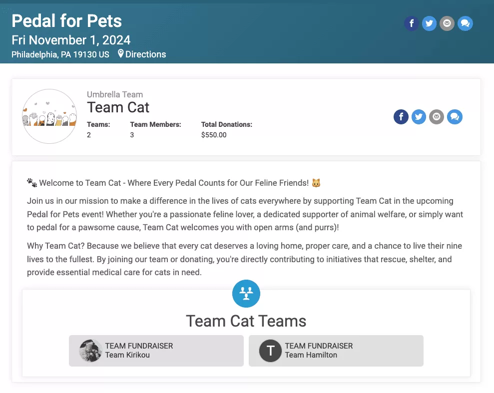This screenshot has height=393, width=494.
Task: Open the Directions link
Action: tap(145, 54)
